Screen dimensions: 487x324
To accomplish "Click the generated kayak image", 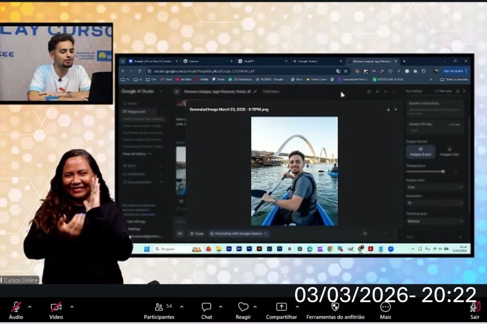I will [294, 171].
